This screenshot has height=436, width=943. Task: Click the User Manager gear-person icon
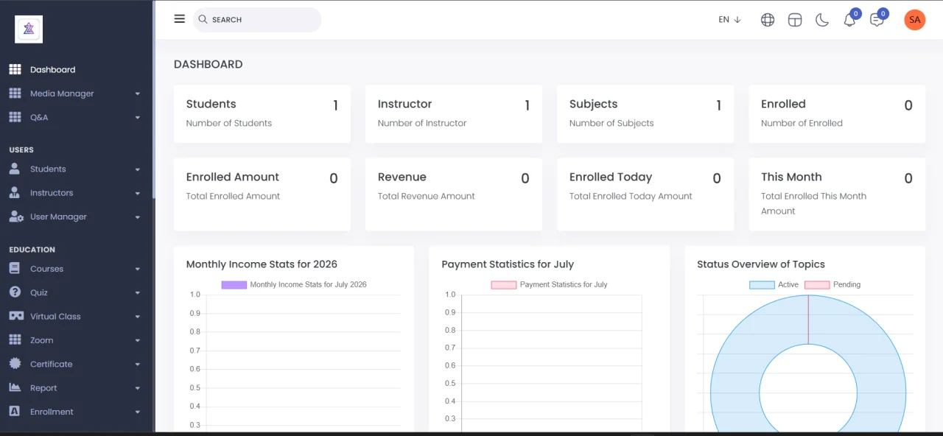[16, 217]
